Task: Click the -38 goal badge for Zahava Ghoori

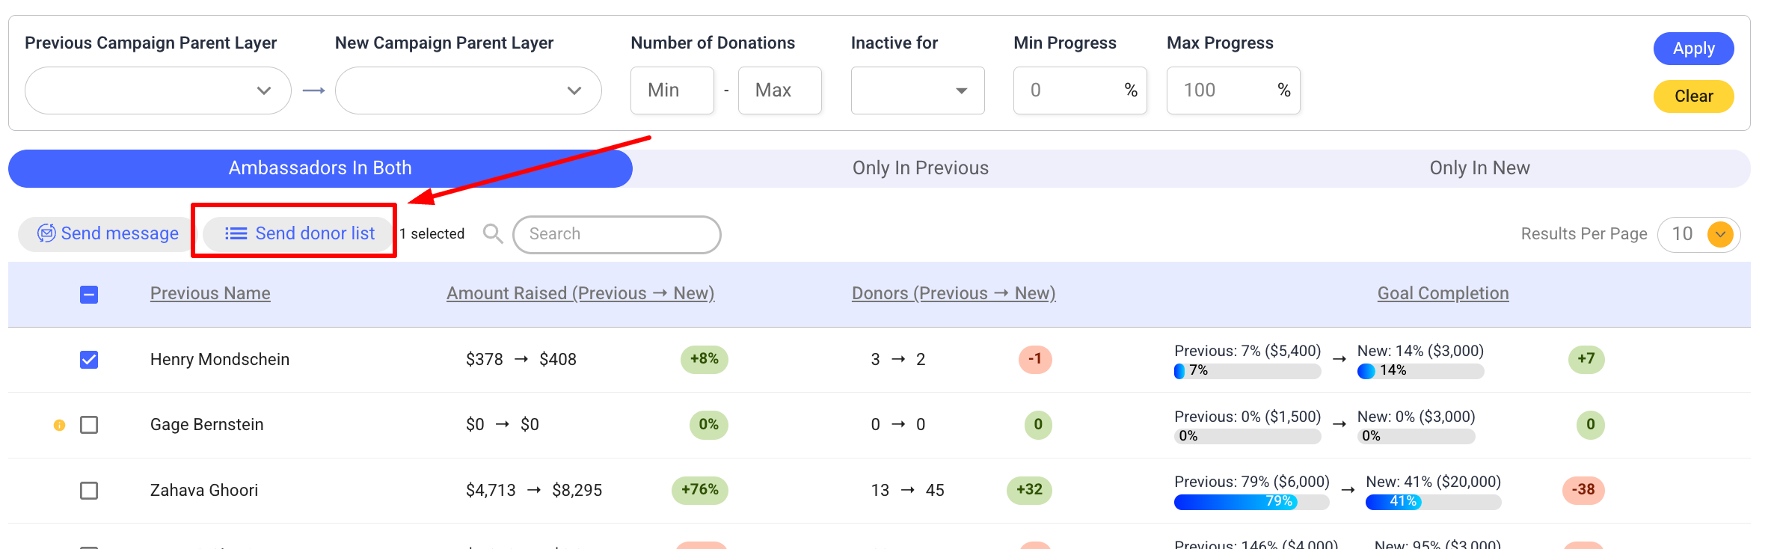Action: point(1583,490)
